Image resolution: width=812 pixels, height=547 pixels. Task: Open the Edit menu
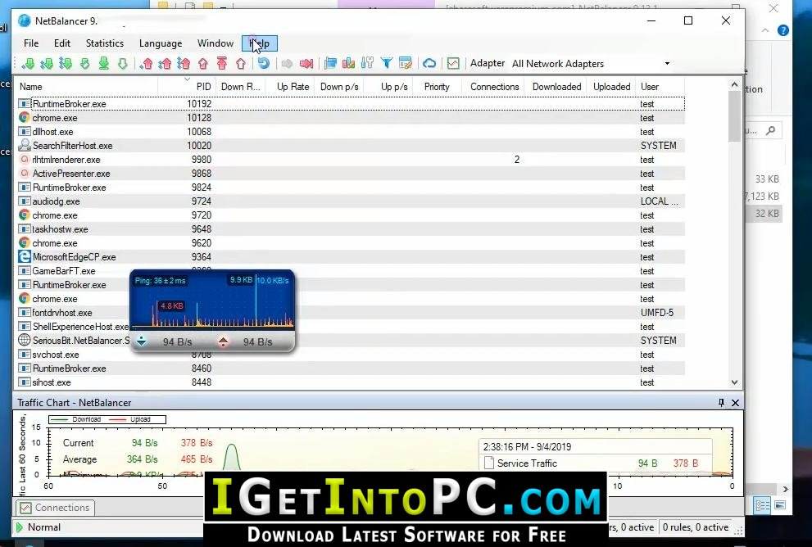point(62,43)
